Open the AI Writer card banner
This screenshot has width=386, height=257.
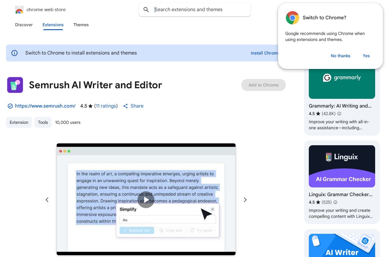pos(342,245)
